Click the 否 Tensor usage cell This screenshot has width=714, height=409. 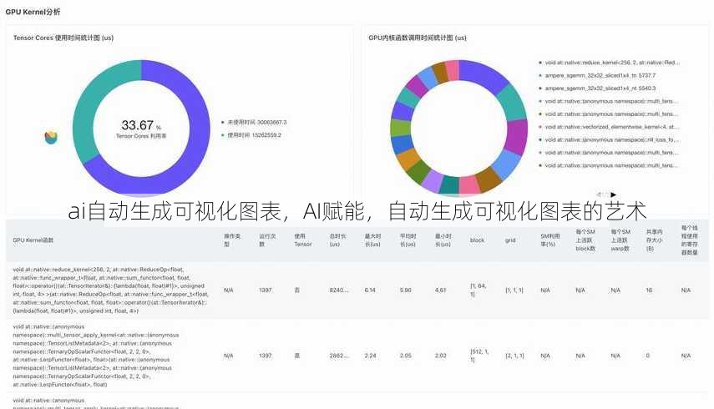coord(297,290)
